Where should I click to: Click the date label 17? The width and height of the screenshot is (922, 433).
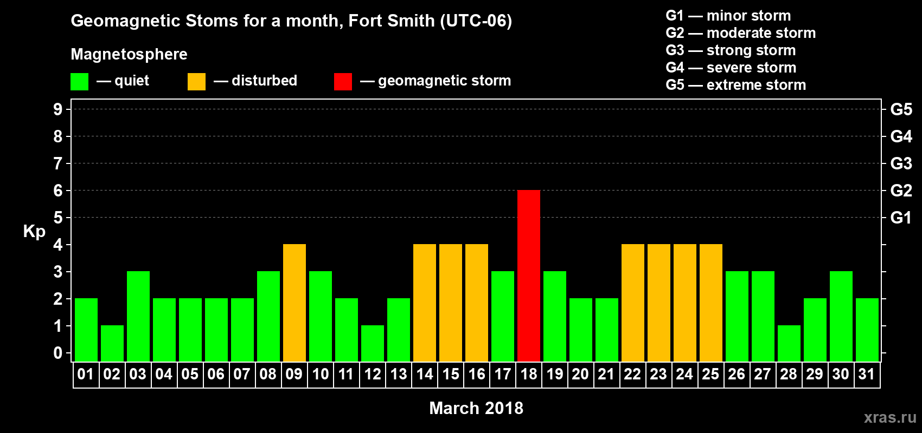click(502, 375)
